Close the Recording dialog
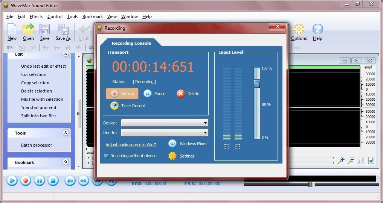 [x=277, y=27]
